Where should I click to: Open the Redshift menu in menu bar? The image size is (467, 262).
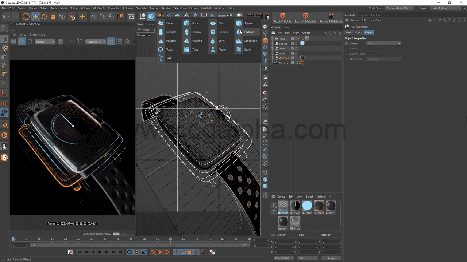(x=206, y=8)
